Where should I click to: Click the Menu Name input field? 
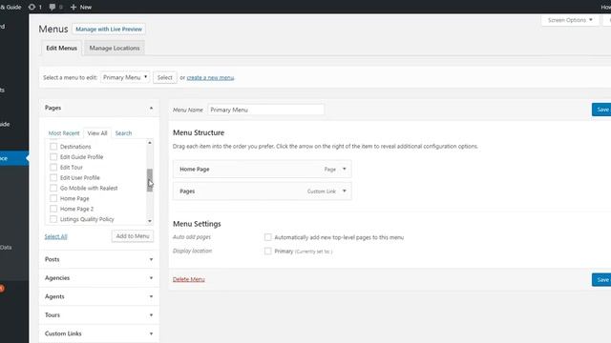[x=265, y=110]
